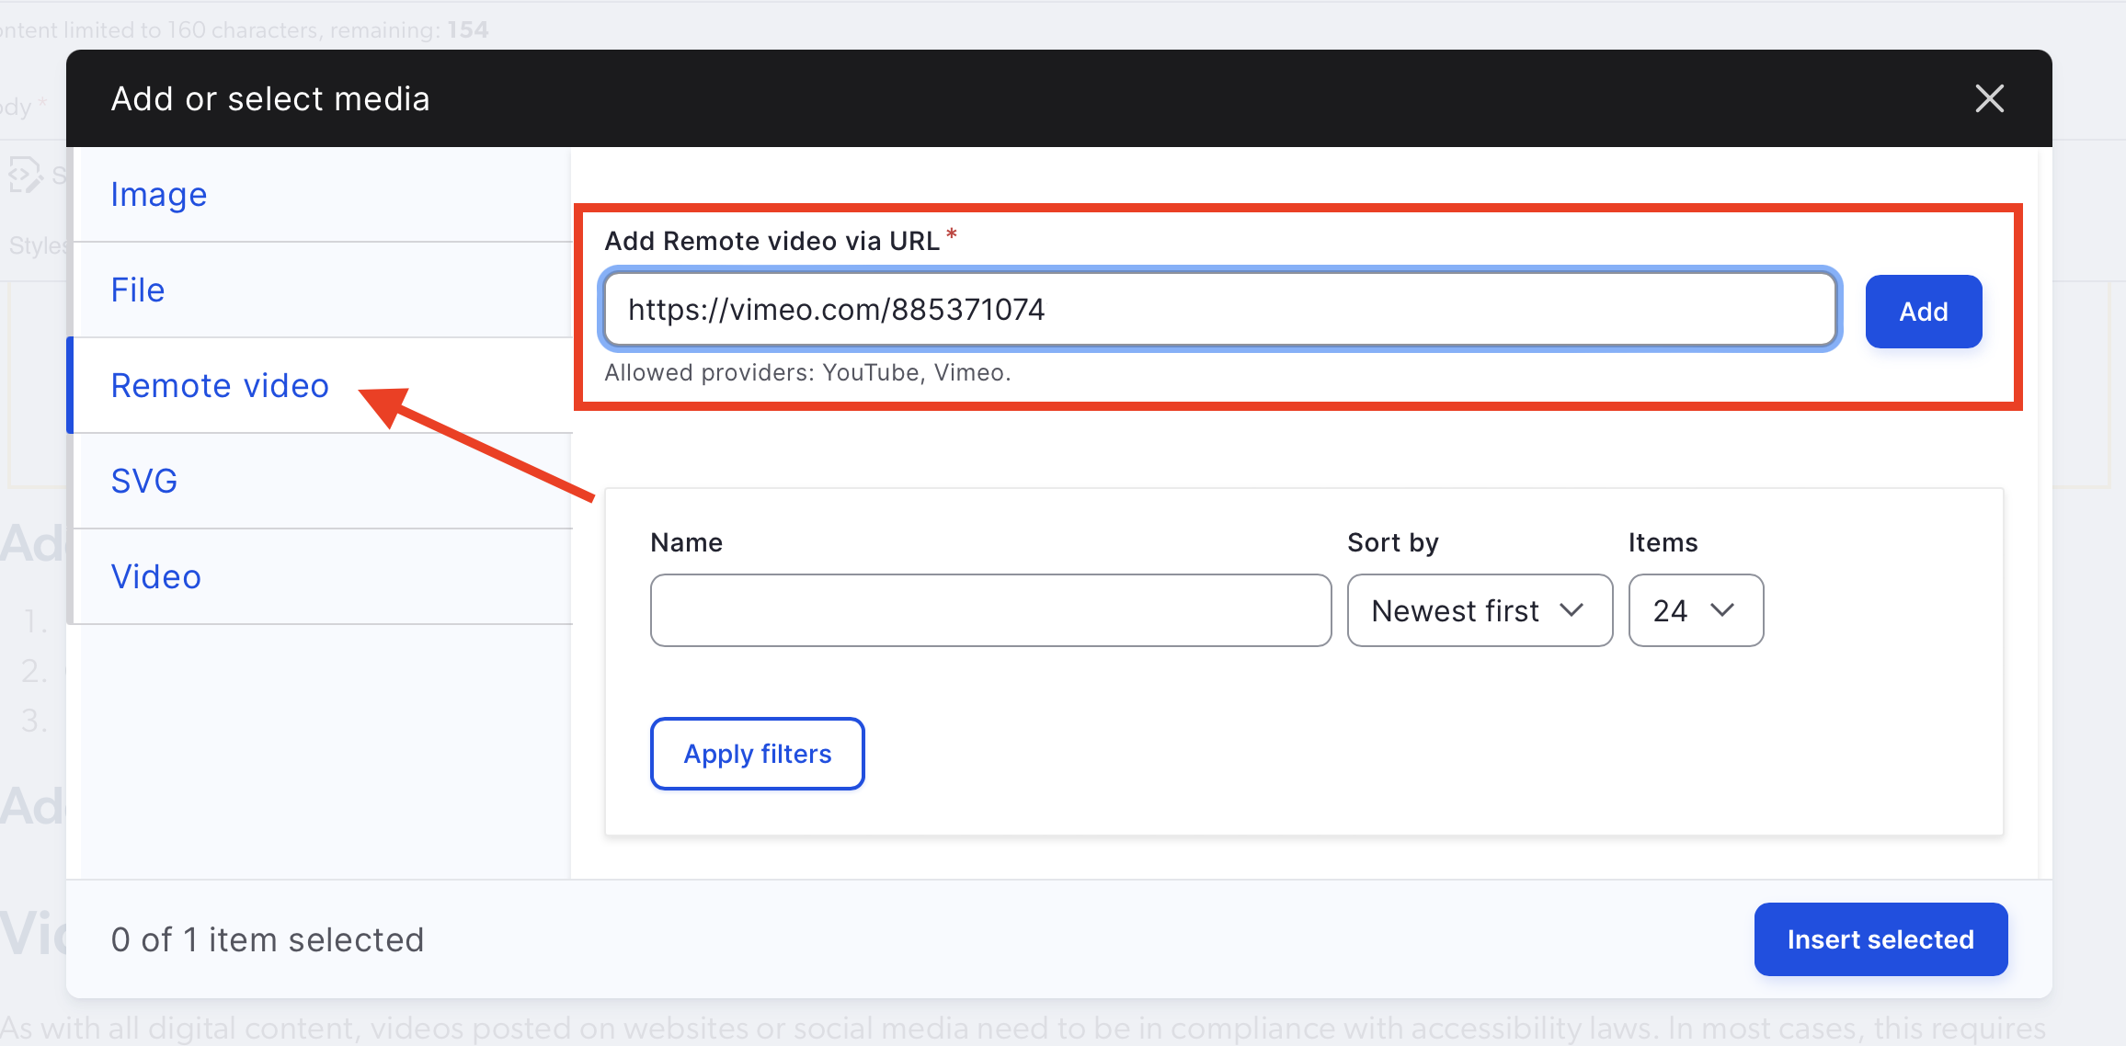Click the 'Add or select media' title
The height and width of the screenshot is (1046, 2126).
tap(270, 98)
